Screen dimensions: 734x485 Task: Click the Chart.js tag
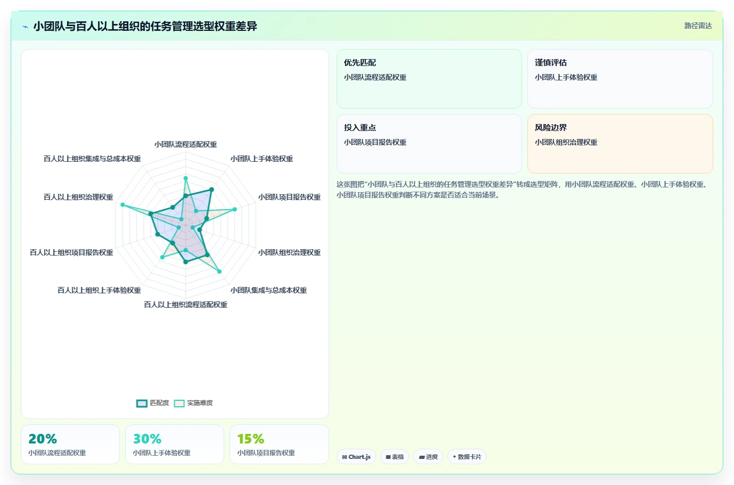point(356,457)
